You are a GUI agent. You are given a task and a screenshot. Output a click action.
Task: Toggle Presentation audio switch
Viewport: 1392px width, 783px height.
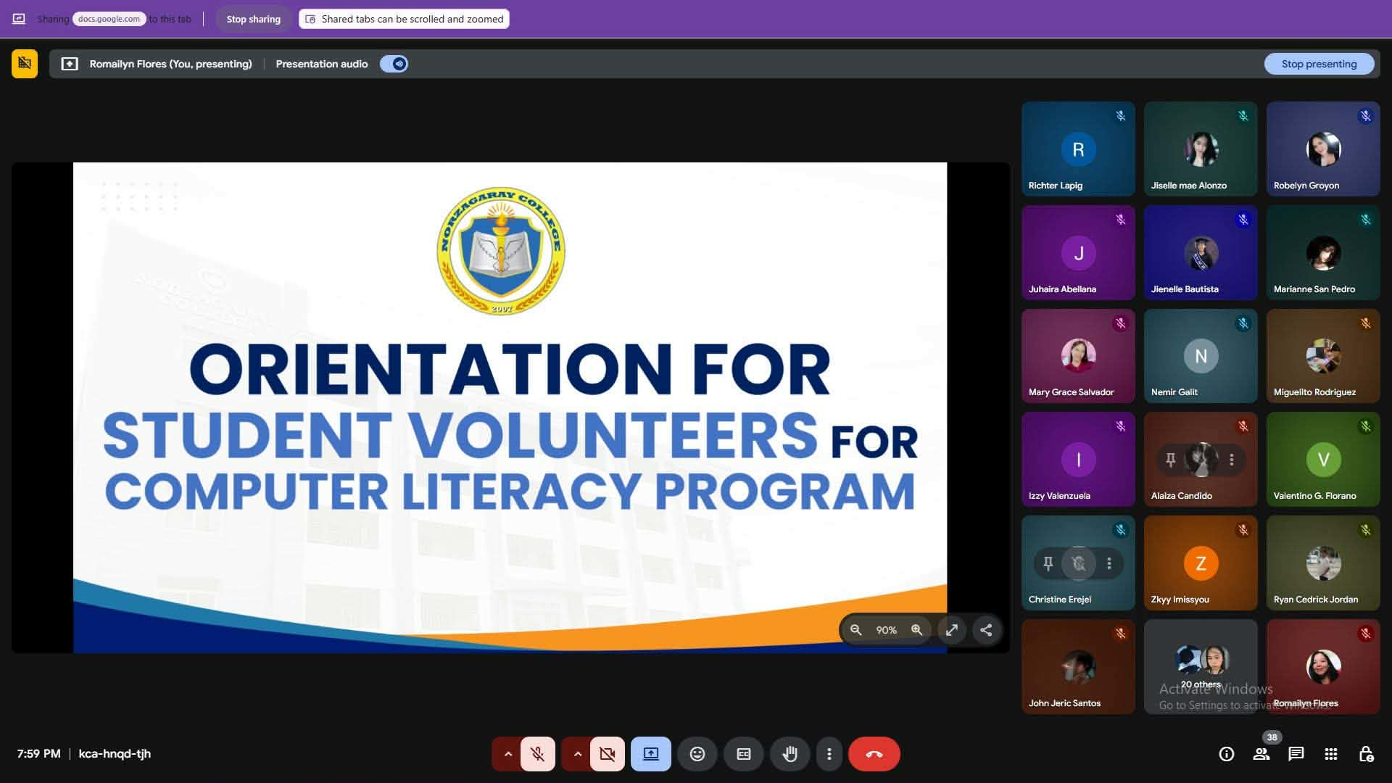pos(394,64)
